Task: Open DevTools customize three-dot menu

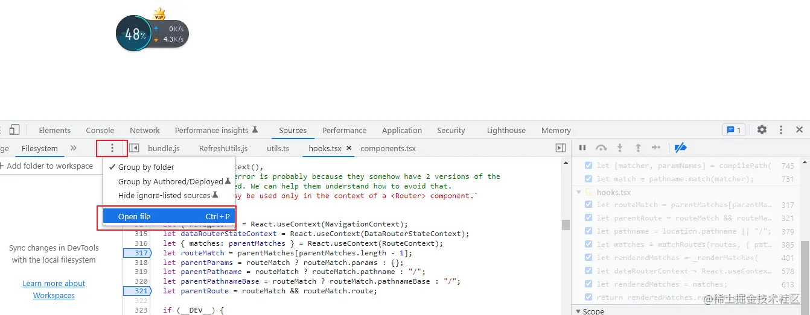Action: click(781, 130)
